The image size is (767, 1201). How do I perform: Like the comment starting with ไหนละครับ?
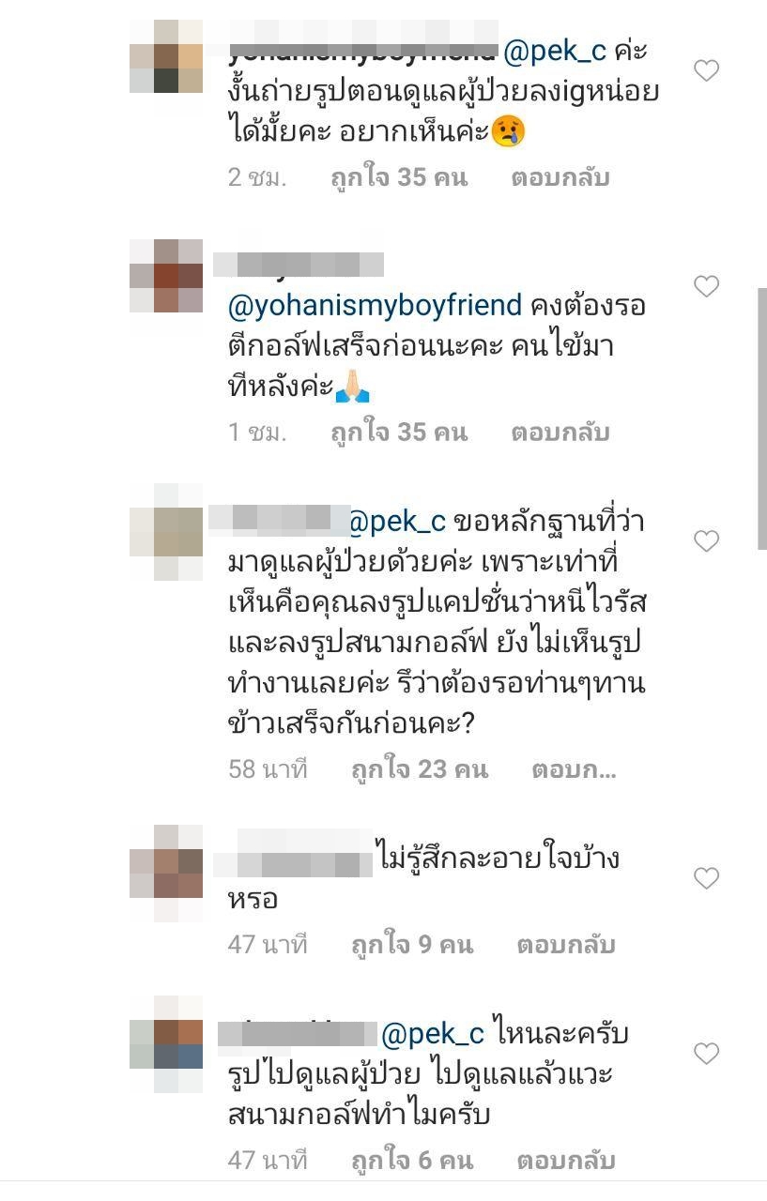click(706, 1053)
